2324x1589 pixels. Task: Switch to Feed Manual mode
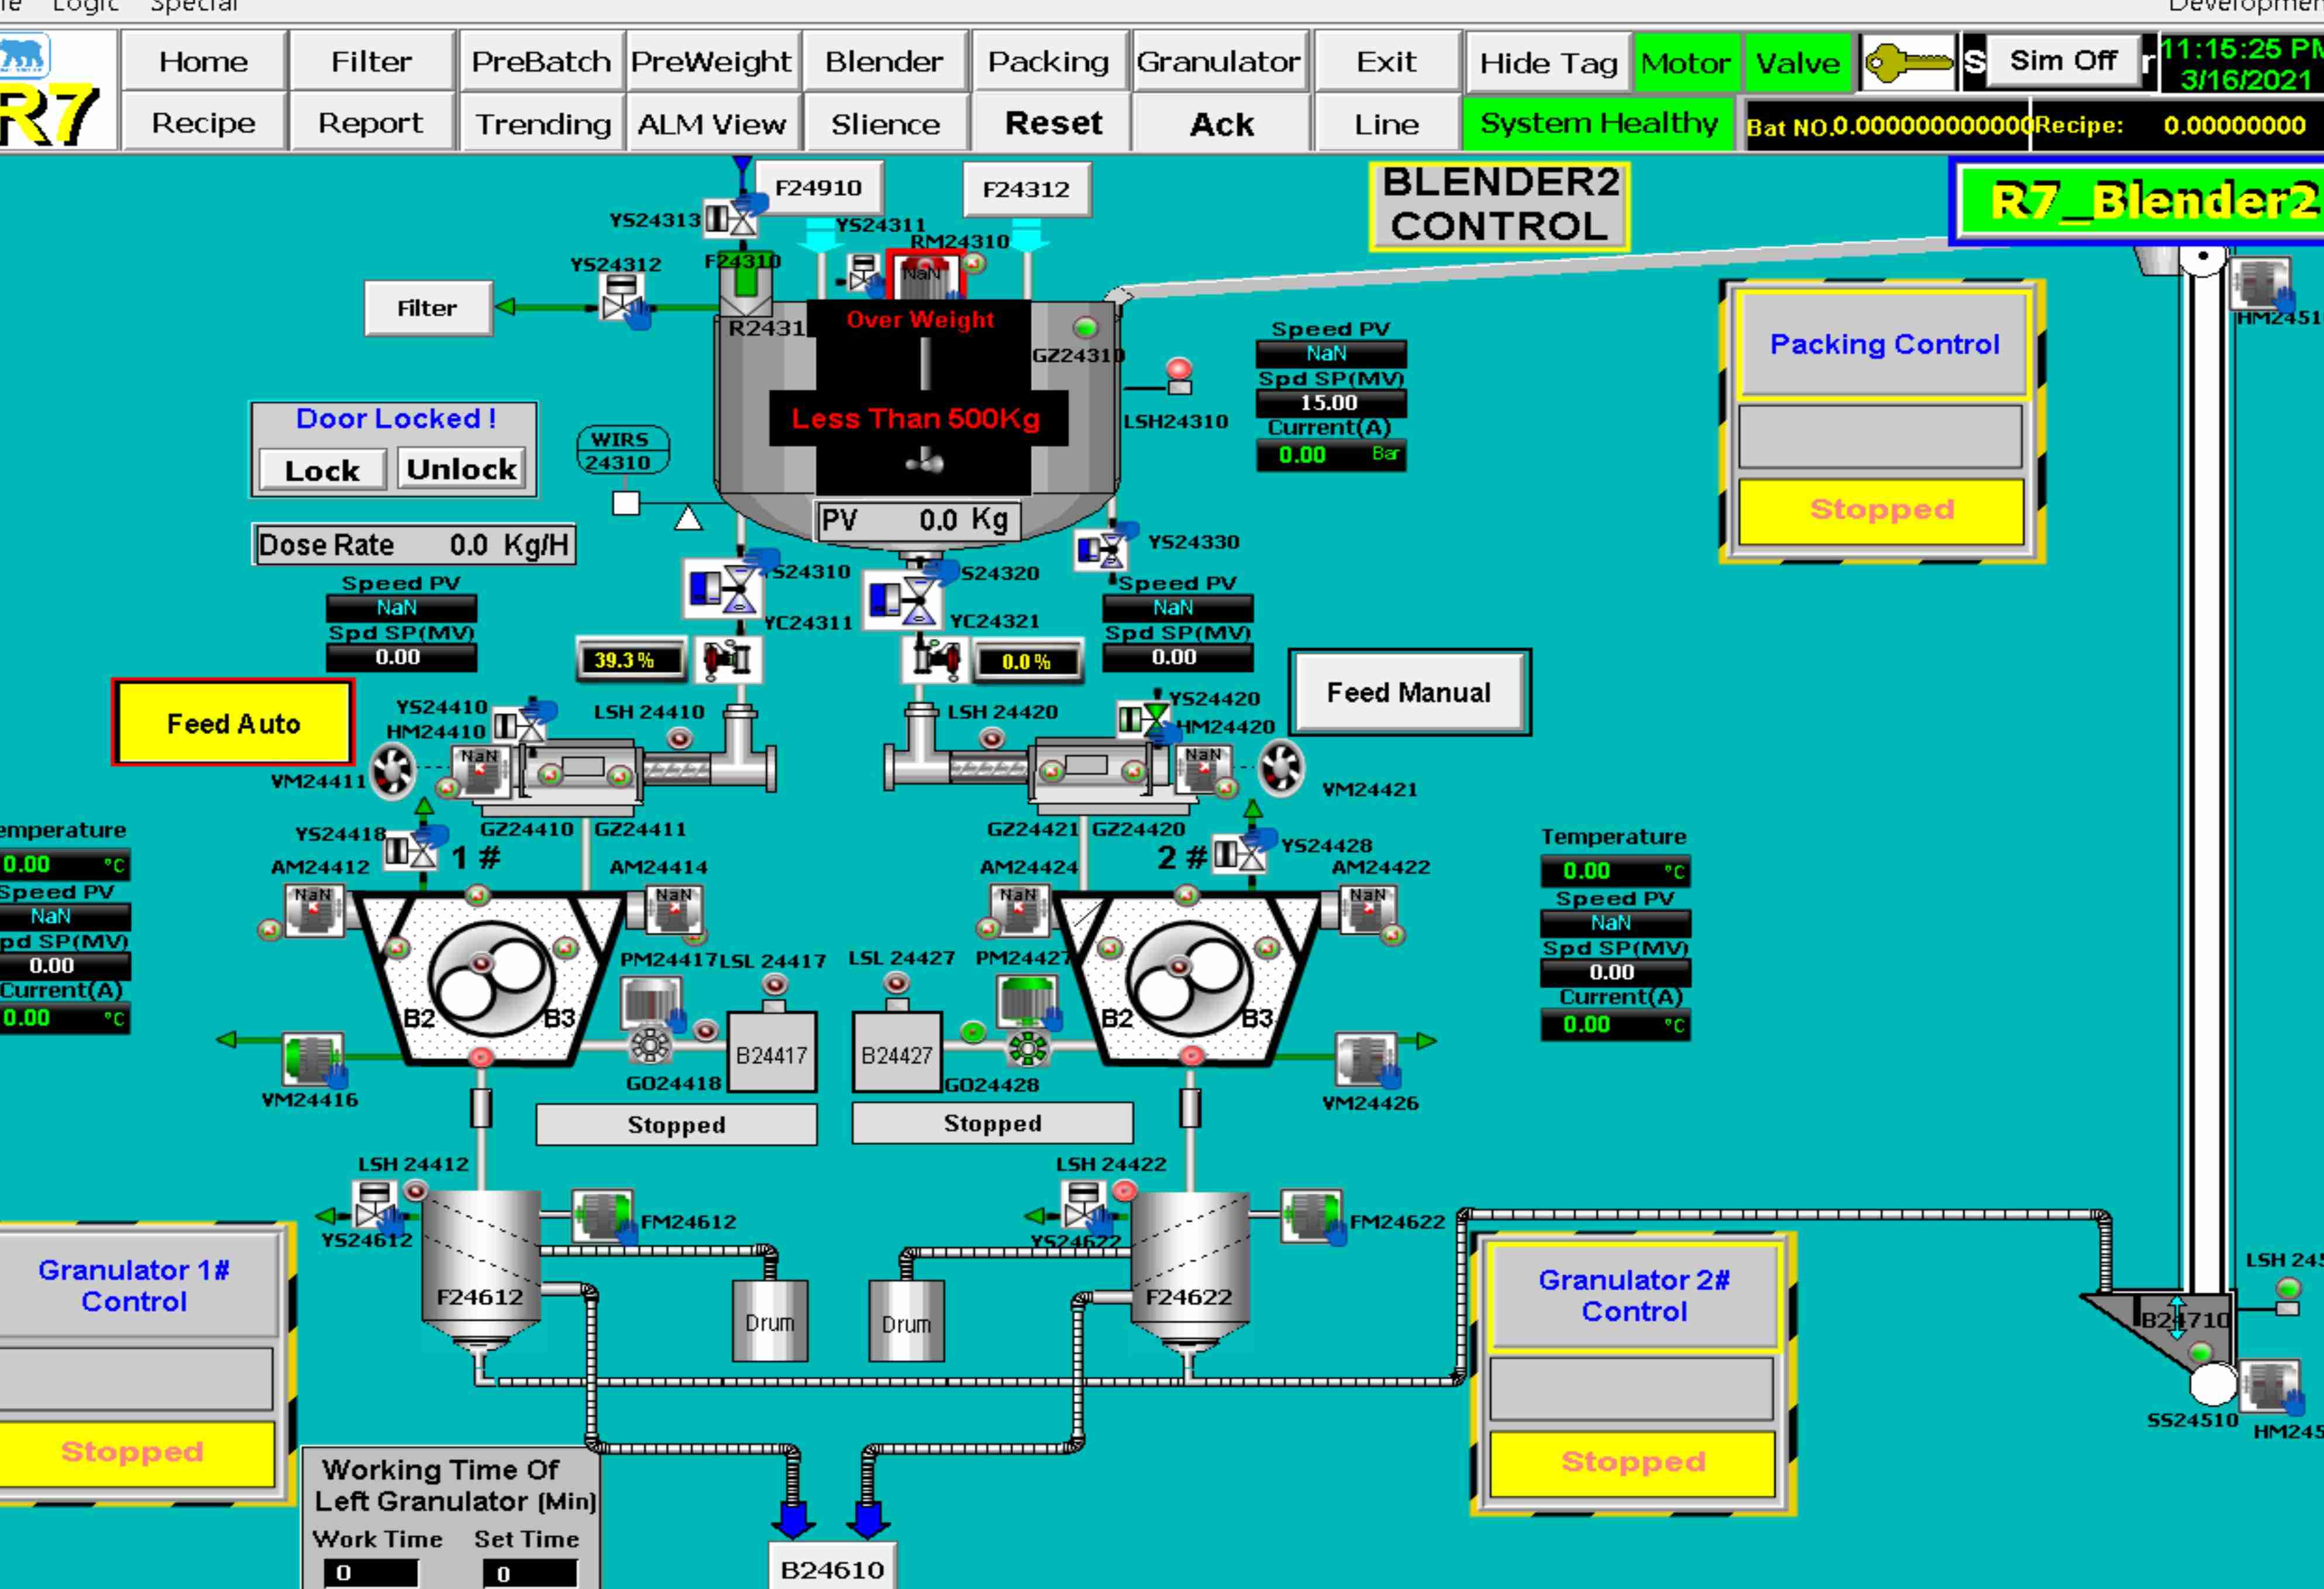(x=1409, y=692)
